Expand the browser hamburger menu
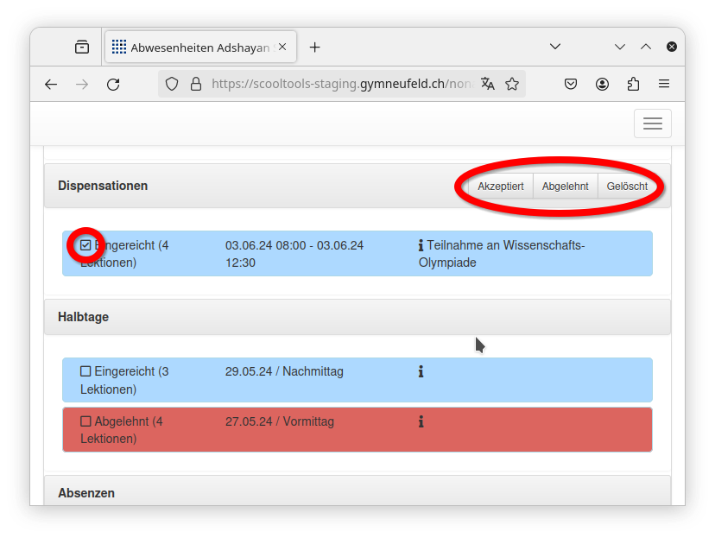Viewport: 715px width, 538px height. click(664, 84)
